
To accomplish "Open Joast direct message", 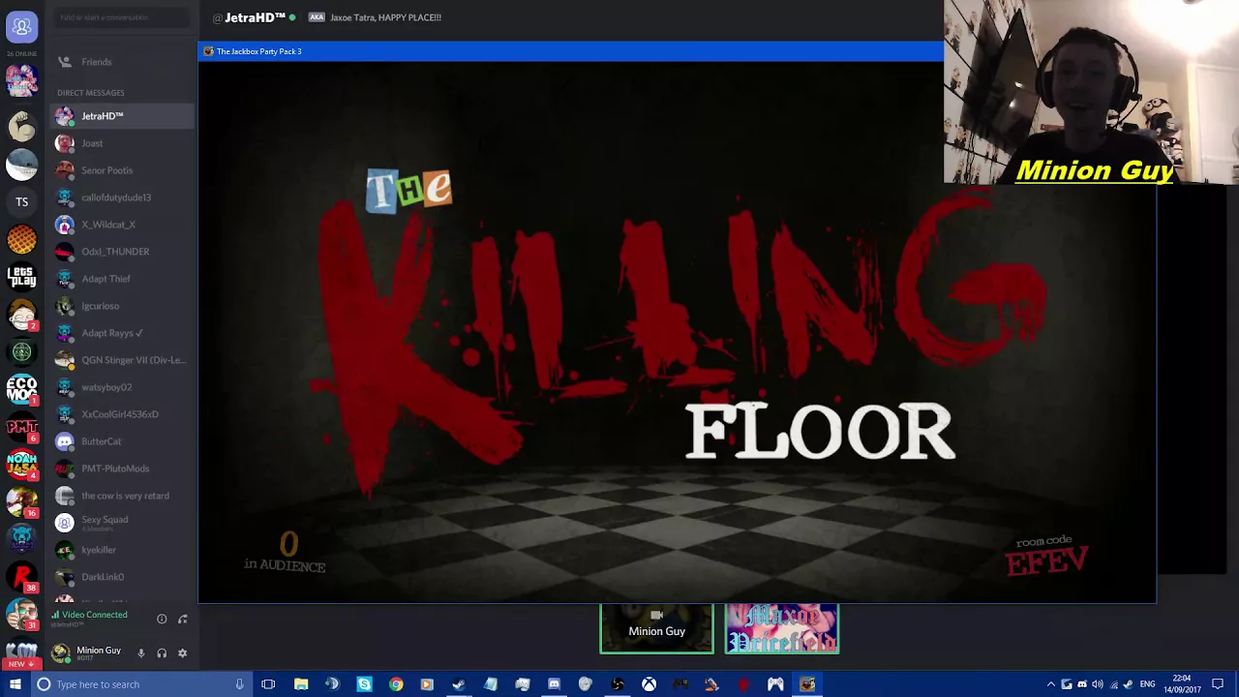I will pos(122,143).
